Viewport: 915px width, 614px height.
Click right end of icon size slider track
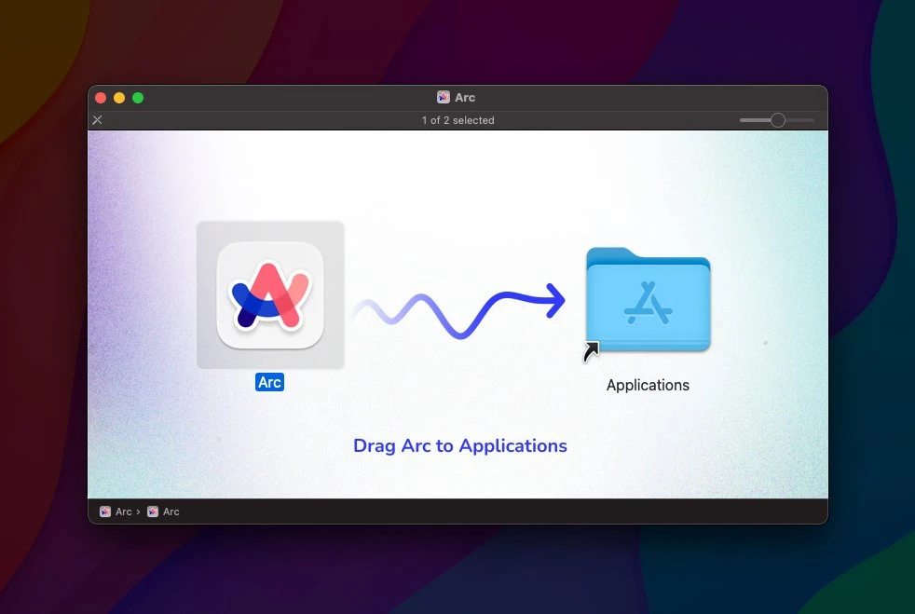(811, 120)
